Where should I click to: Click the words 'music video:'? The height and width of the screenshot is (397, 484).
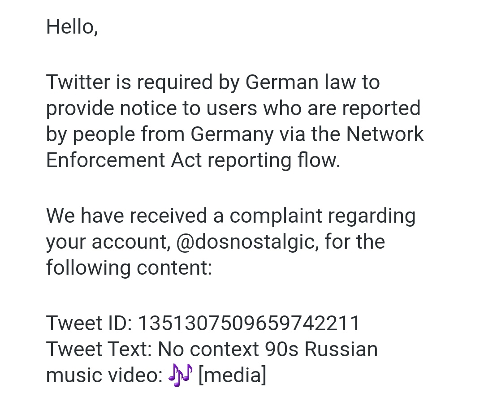104,375
